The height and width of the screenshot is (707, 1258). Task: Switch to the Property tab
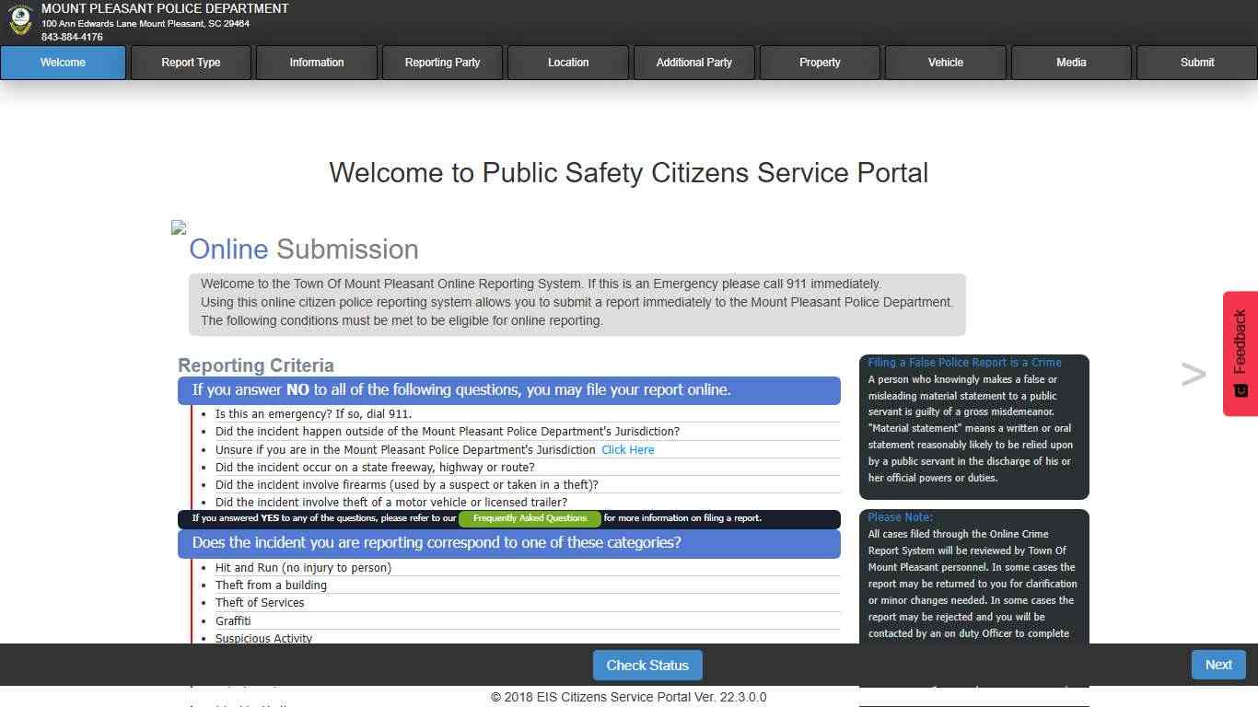tap(820, 63)
